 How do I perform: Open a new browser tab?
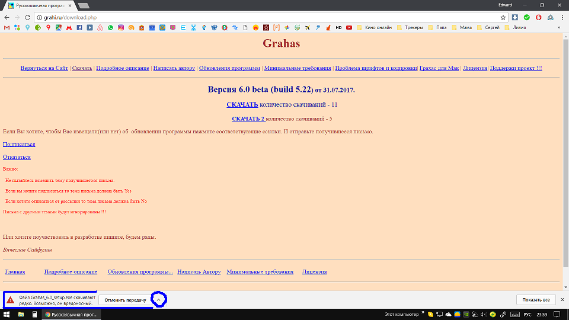[84, 6]
